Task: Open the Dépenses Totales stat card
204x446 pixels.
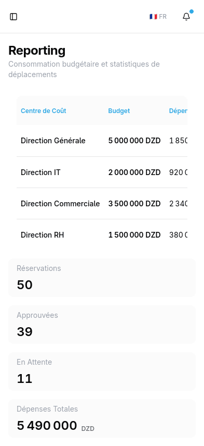Action: (102, 418)
